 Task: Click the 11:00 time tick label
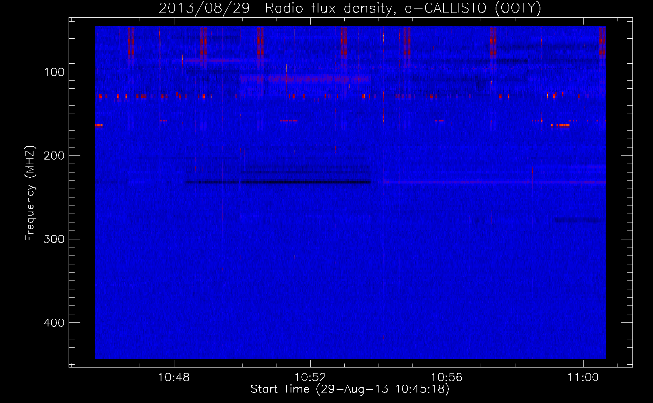(x=583, y=378)
